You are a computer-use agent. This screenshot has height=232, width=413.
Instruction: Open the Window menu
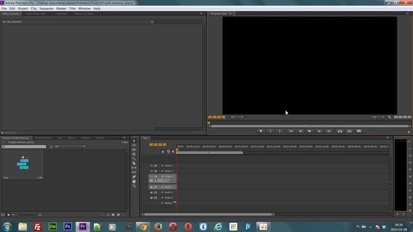(85, 8)
